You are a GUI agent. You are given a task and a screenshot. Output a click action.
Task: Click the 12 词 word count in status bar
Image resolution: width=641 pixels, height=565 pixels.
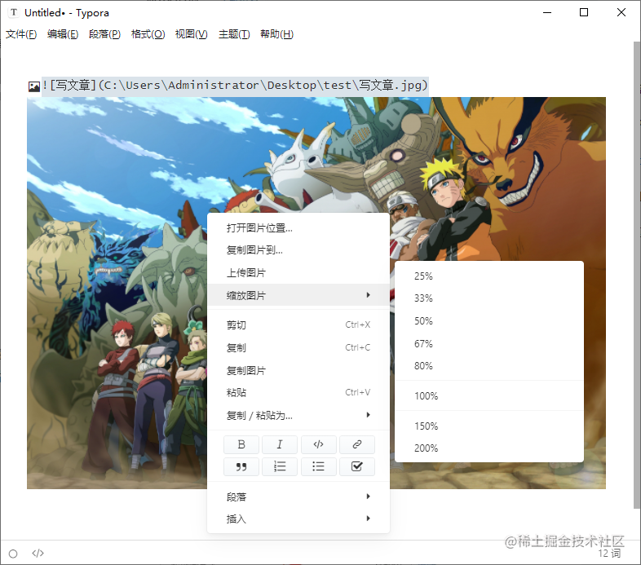(x=609, y=554)
